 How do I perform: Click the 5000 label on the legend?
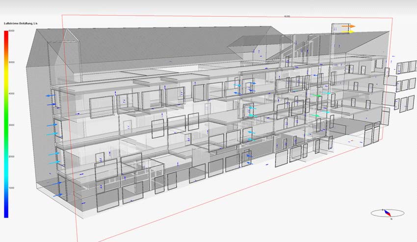(12, 62)
